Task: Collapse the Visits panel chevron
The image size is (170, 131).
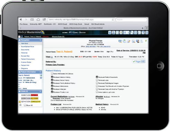Action: (x=41, y=91)
